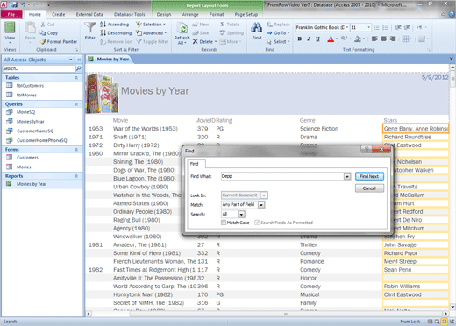The width and height of the screenshot is (456, 326).
Task: Align text left
Action: click(x=374, y=39)
